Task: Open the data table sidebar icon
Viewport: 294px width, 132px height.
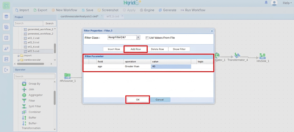Action: pos(6,27)
